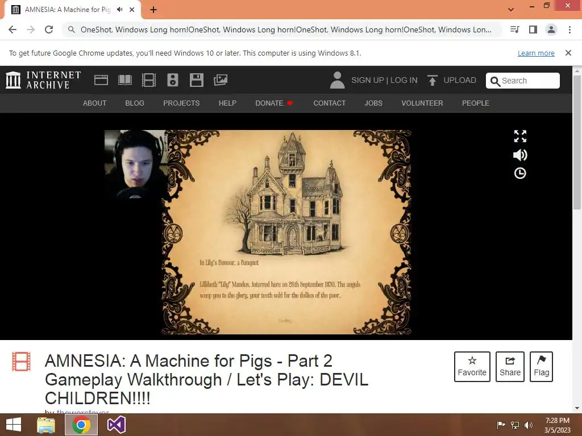Toggle fullscreen for the video player
The width and height of the screenshot is (582, 436).
pyautogui.click(x=520, y=136)
